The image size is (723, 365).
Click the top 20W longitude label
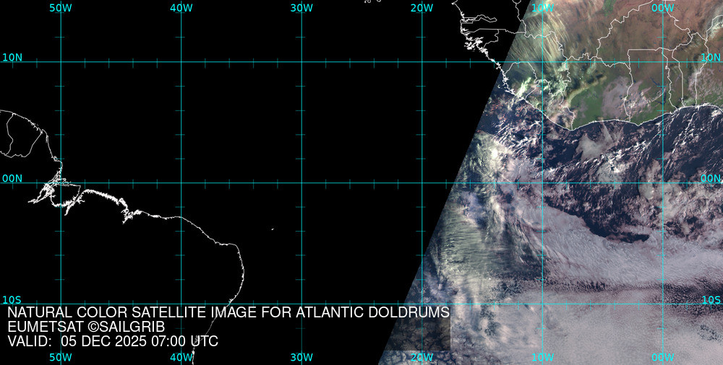pos(422,7)
